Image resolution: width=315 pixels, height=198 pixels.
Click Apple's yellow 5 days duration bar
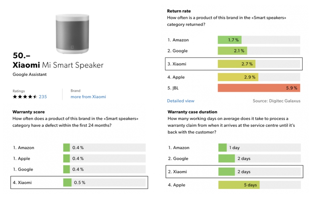point(238,185)
